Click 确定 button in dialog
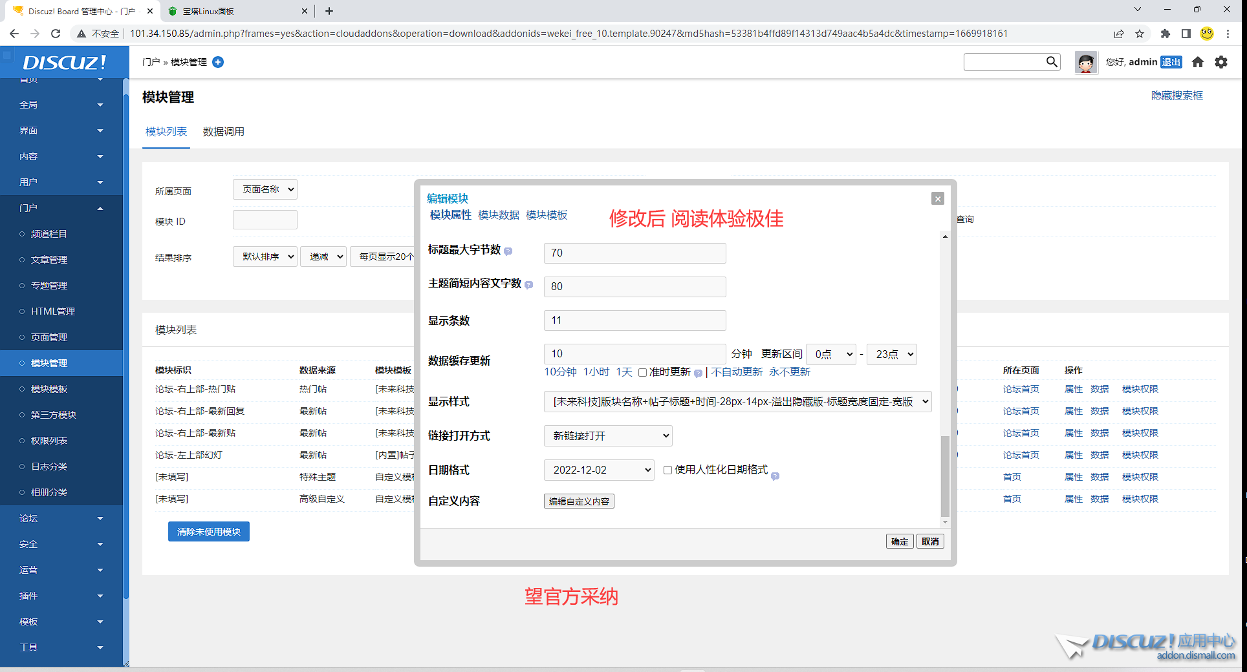The width and height of the screenshot is (1247, 672). [900, 541]
